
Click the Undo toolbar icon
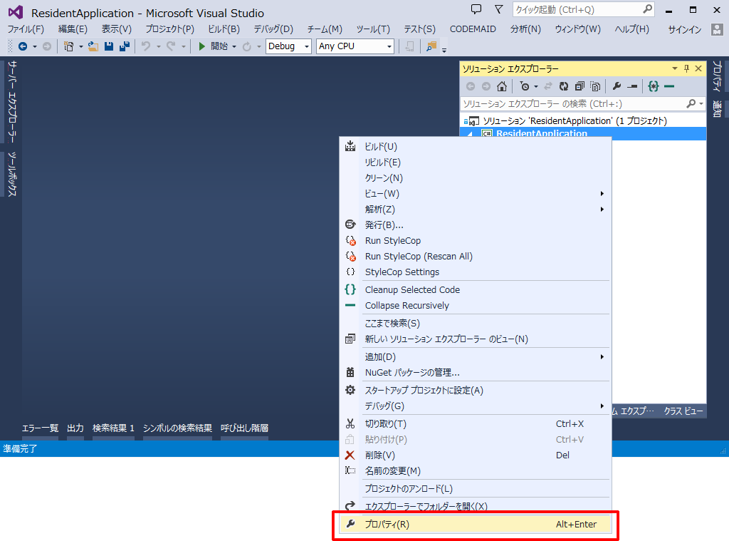click(x=146, y=46)
